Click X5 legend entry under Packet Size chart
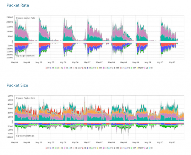Screen dimensions: 191x155 70,148
